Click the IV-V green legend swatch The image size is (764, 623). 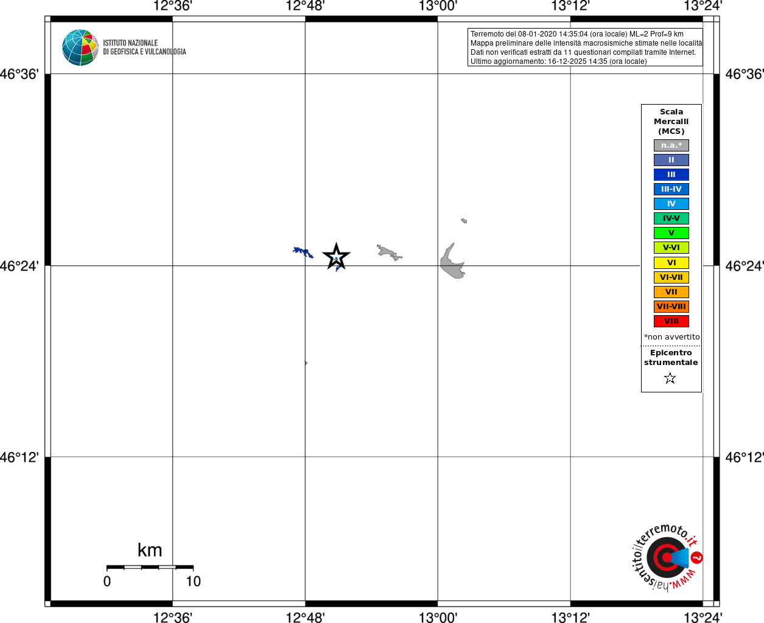pos(671,218)
